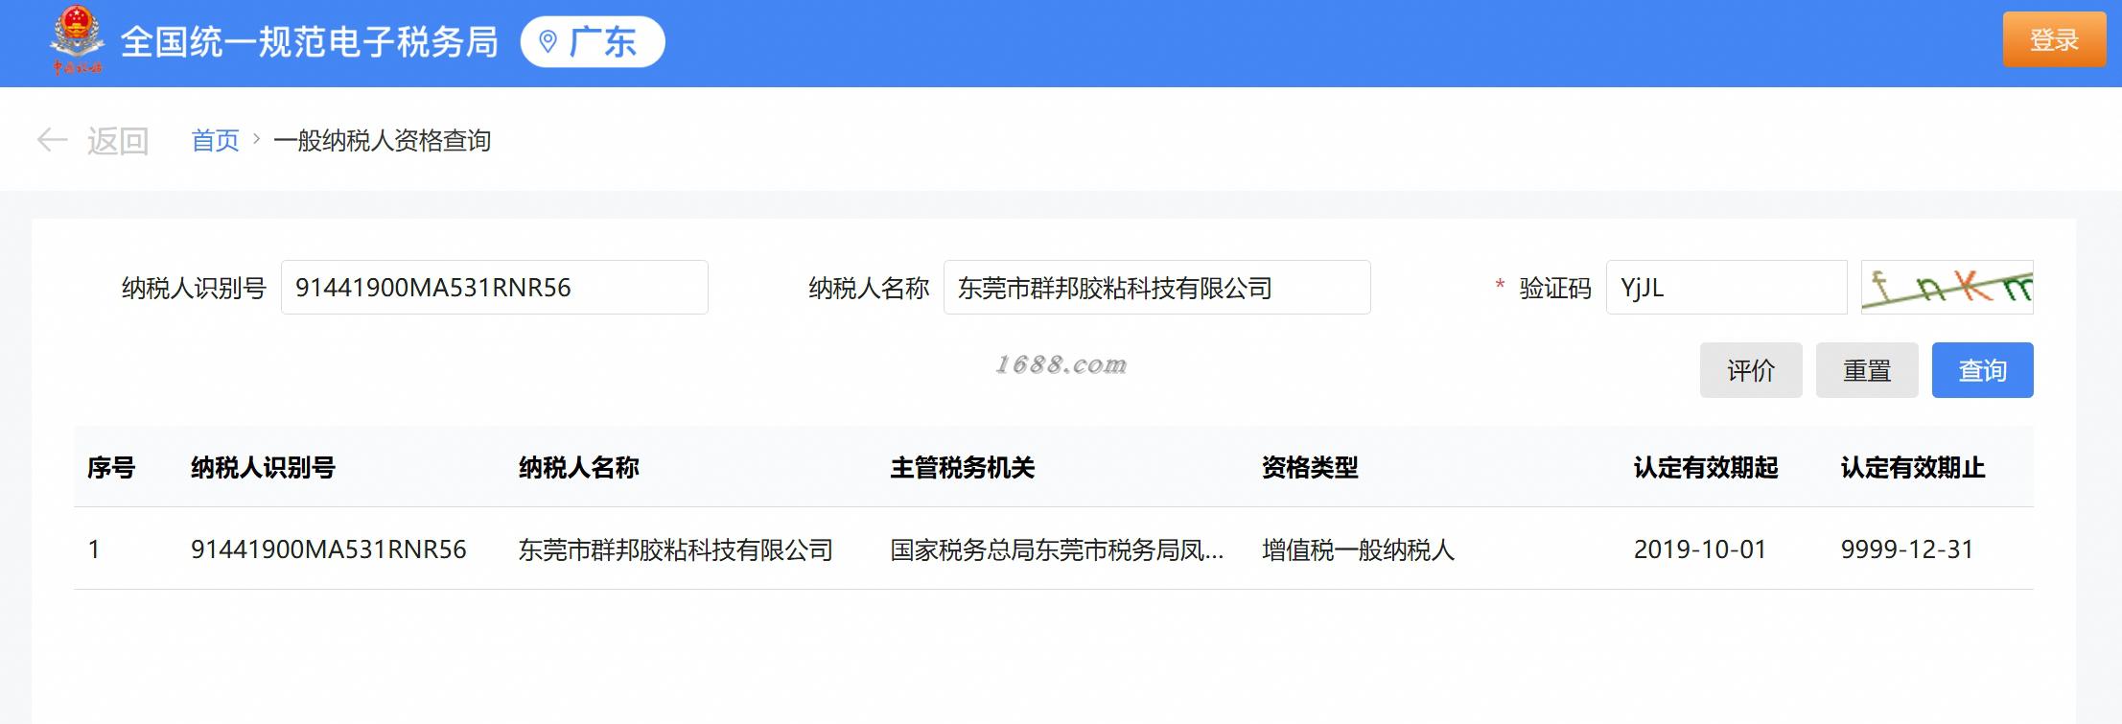Refresh the captcha image
Image resolution: width=2122 pixels, height=724 pixels.
[x=1947, y=287]
